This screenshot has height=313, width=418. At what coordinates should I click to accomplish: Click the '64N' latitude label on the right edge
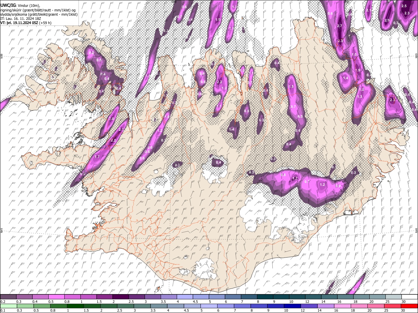tap(416, 231)
